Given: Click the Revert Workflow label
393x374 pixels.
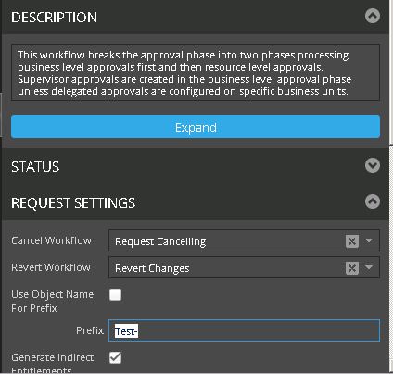Looking at the screenshot, I should tap(51, 267).
